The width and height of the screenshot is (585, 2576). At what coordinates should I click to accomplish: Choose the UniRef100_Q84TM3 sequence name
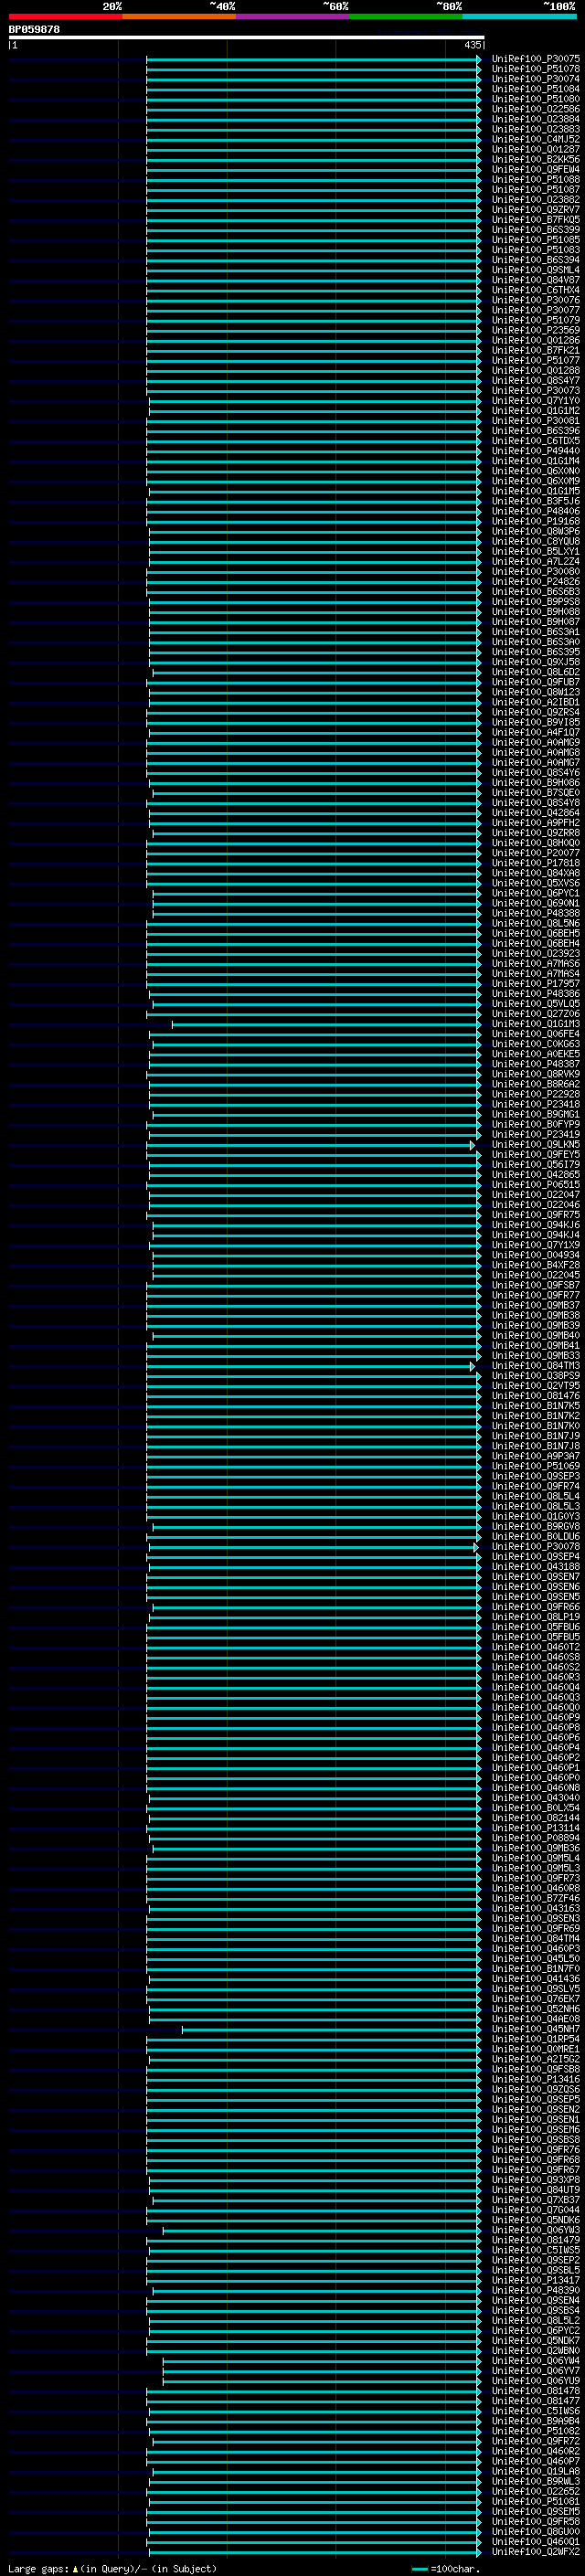pyautogui.click(x=536, y=1365)
